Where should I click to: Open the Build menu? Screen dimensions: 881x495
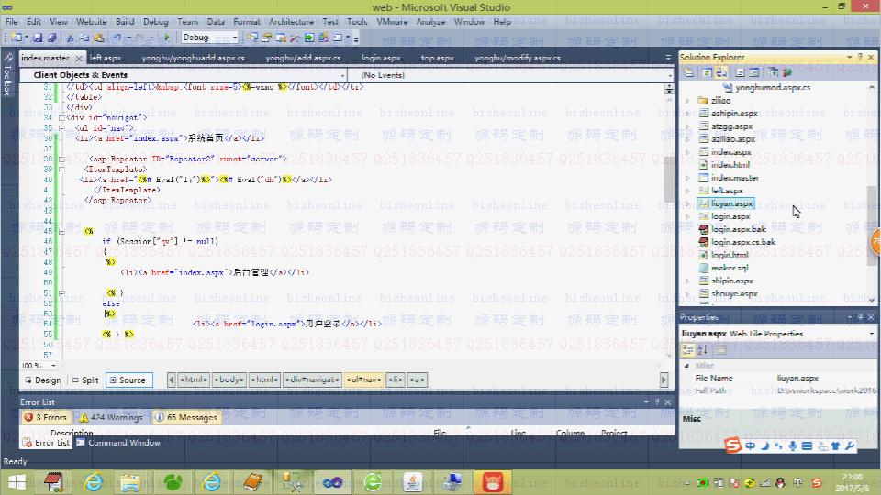(x=125, y=21)
